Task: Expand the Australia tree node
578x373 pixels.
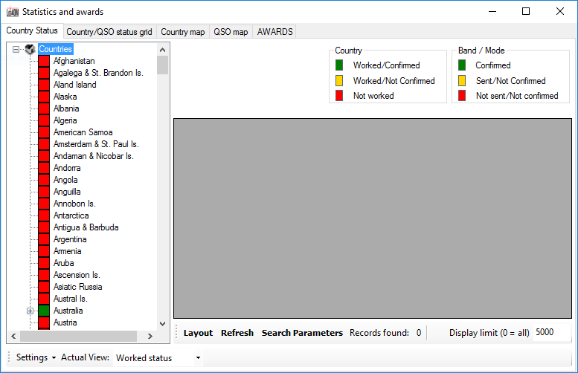Action: click(x=30, y=311)
